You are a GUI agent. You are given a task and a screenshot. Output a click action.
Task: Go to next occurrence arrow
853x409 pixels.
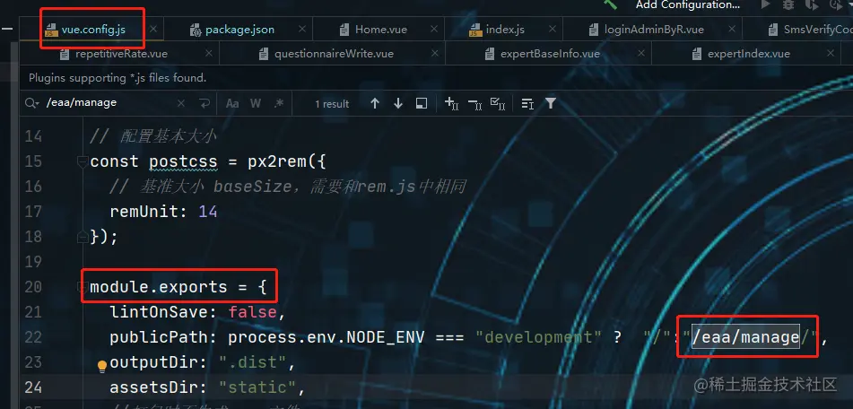398,103
